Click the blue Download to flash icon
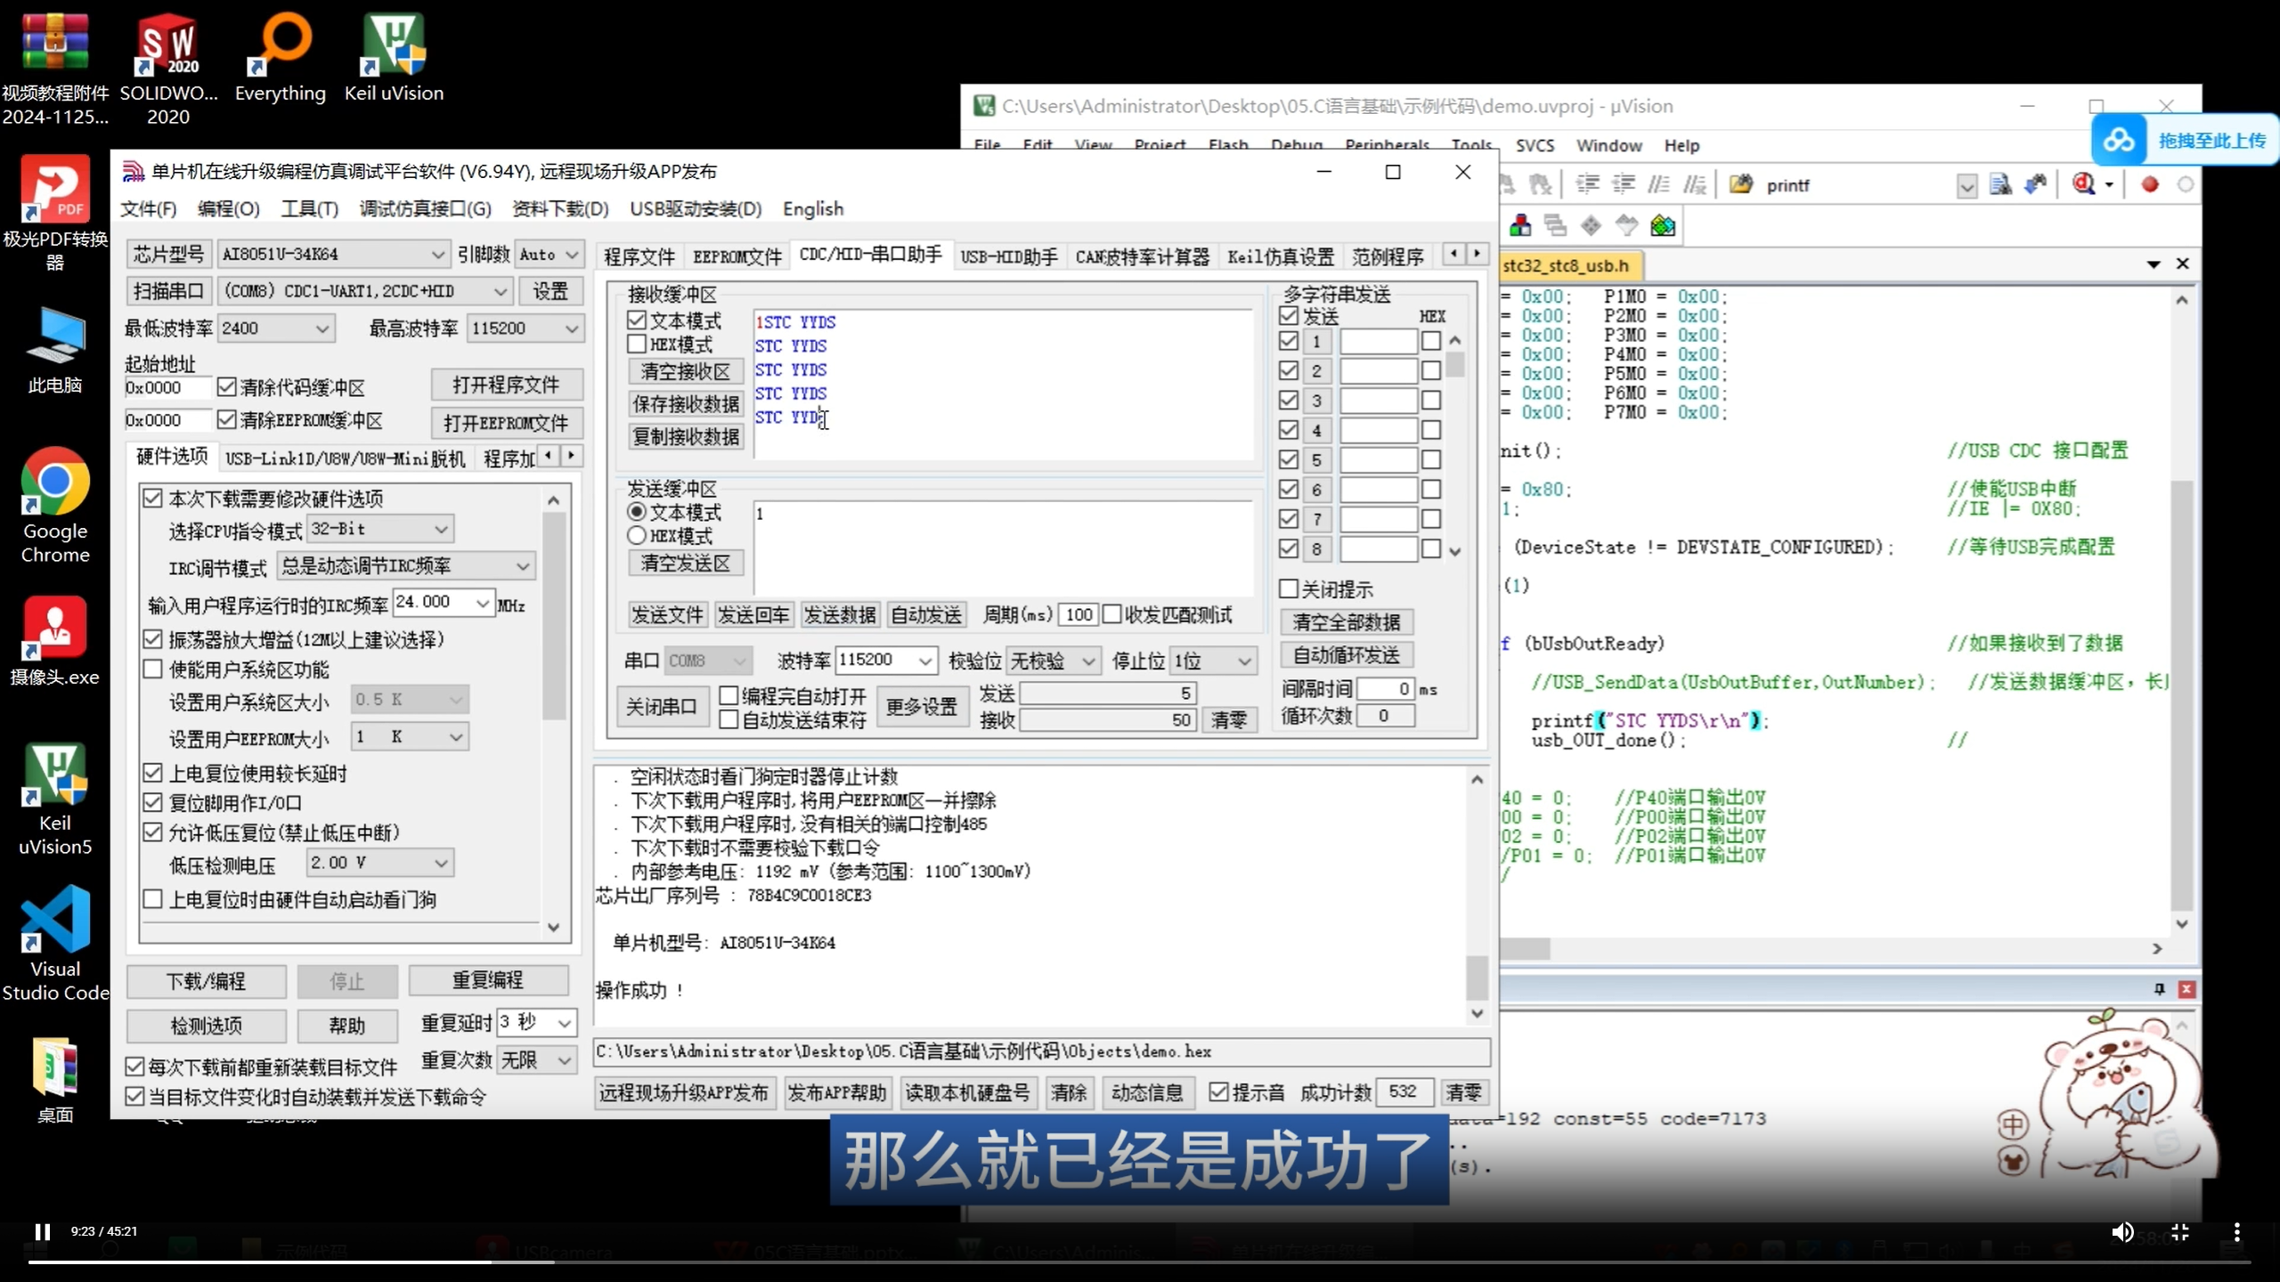Screen dimensions: 2280x1282 coord(2033,184)
